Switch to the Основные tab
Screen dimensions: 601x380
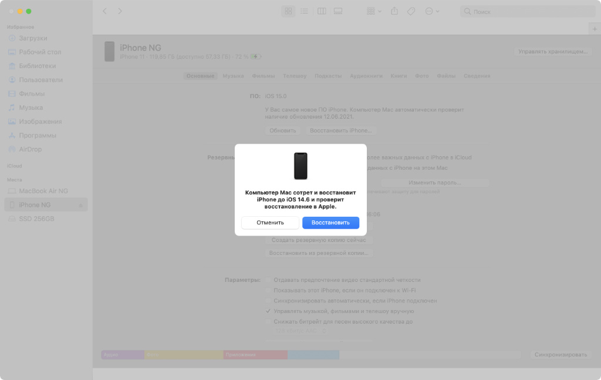[x=201, y=76]
